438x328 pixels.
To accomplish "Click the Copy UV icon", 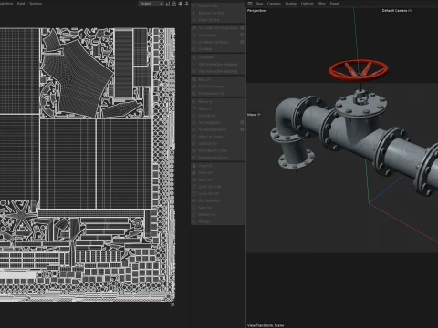I will (194, 166).
